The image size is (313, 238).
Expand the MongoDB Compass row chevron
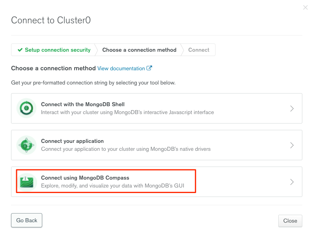292,182
